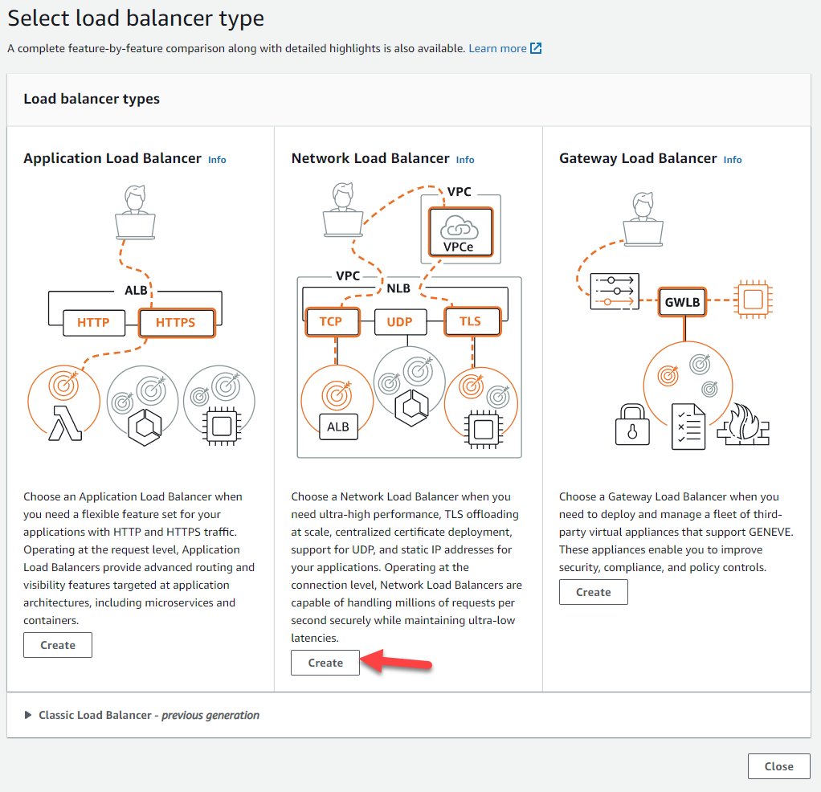Click the VPCe cloud icon
821x792 pixels.
pyautogui.click(x=460, y=233)
